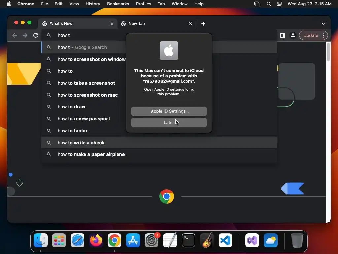This screenshot has height=254, width=338.
Task: Open the three-dot Chrome menu
Action: [x=323, y=35]
